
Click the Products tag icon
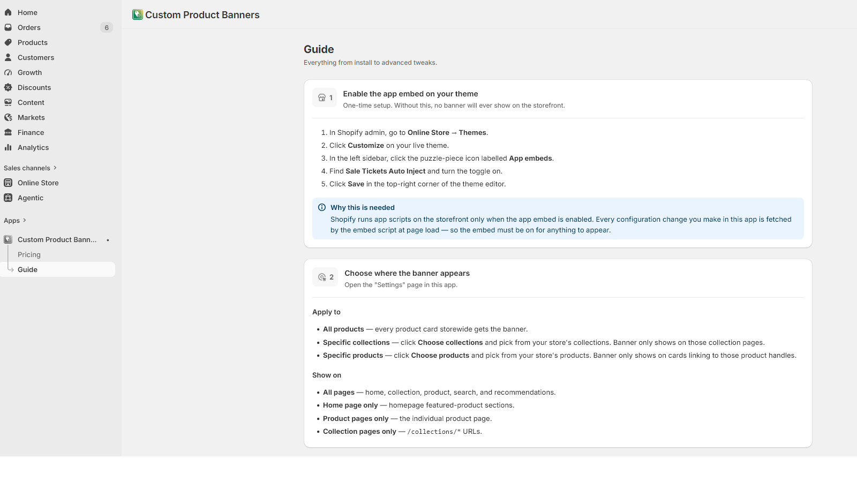(8, 42)
